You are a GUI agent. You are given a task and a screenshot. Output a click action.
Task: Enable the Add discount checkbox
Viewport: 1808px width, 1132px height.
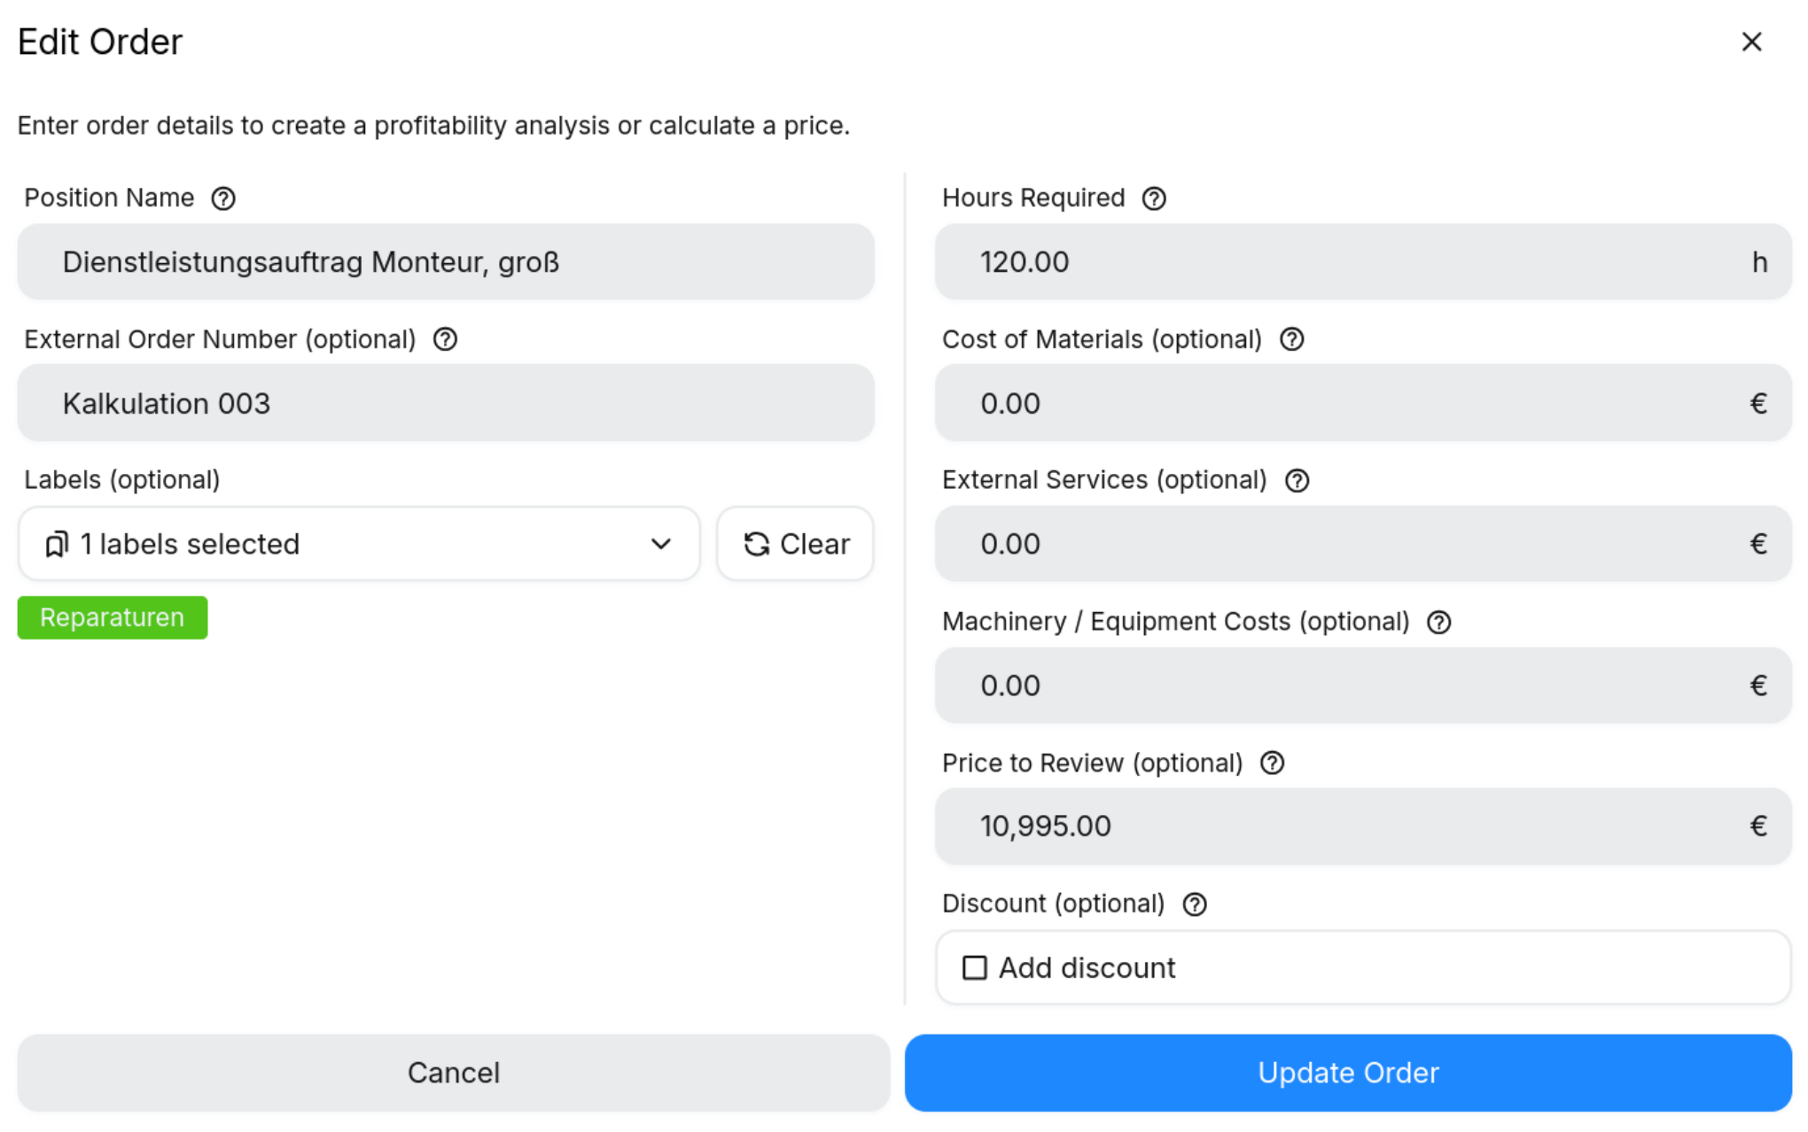click(975, 967)
